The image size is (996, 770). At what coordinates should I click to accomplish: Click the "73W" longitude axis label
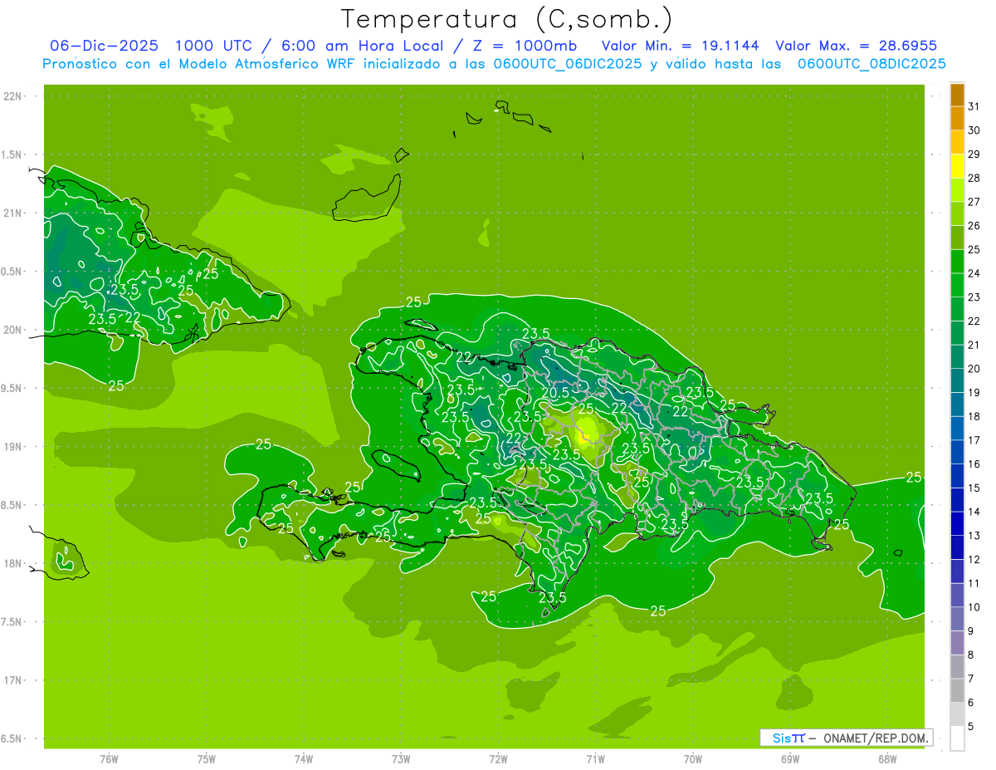click(x=401, y=758)
